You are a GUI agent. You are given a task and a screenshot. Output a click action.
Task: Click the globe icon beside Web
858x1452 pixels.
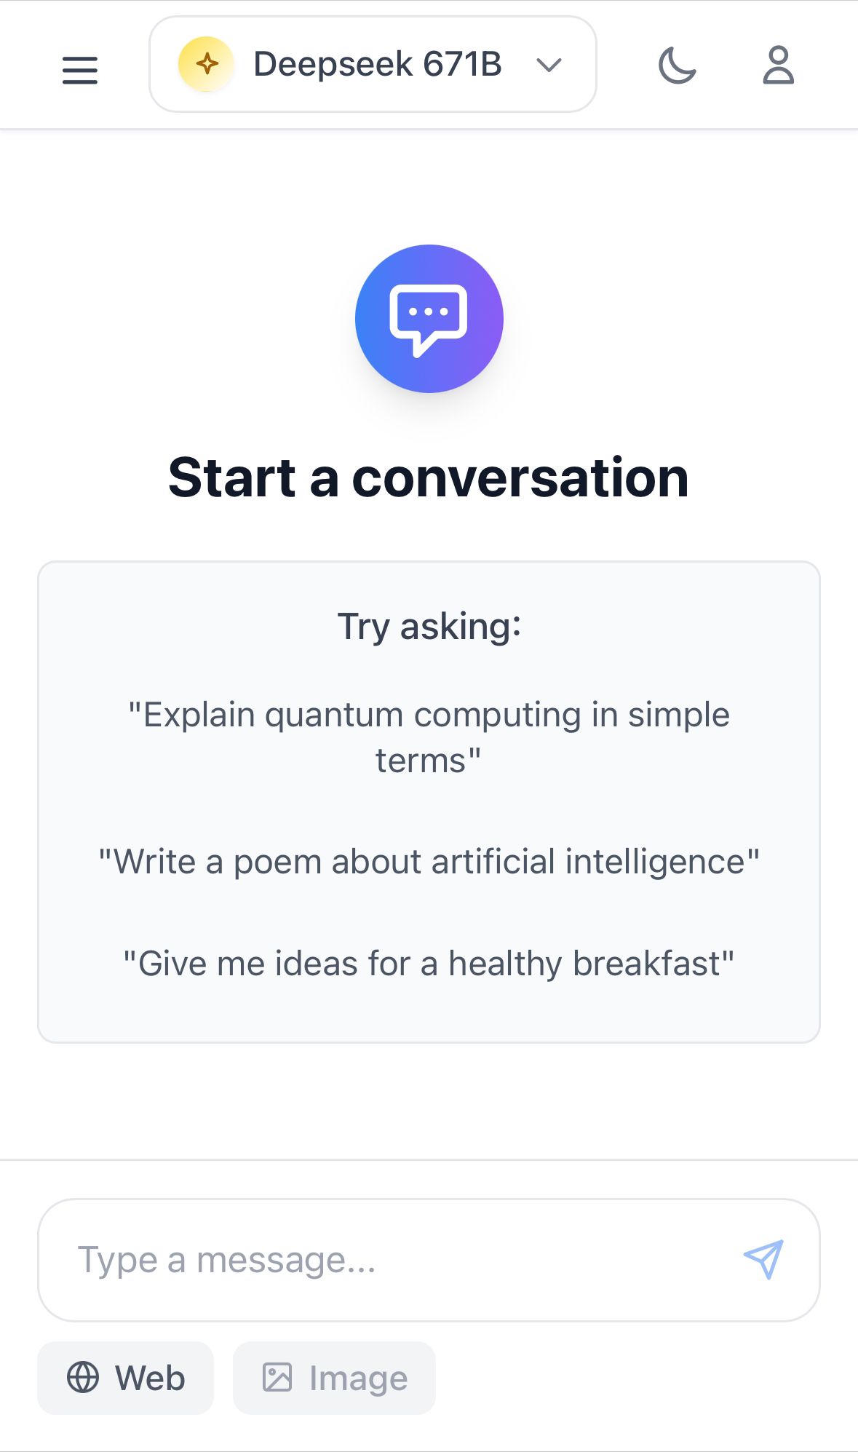pos(83,1378)
